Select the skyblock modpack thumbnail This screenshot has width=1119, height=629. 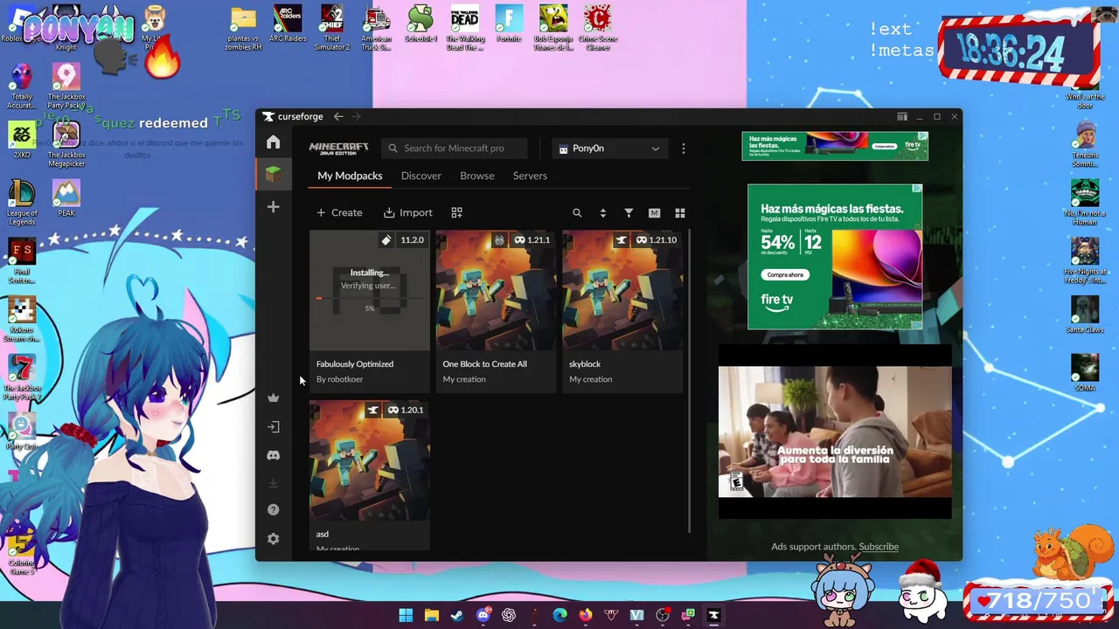(x=622, y=291)
